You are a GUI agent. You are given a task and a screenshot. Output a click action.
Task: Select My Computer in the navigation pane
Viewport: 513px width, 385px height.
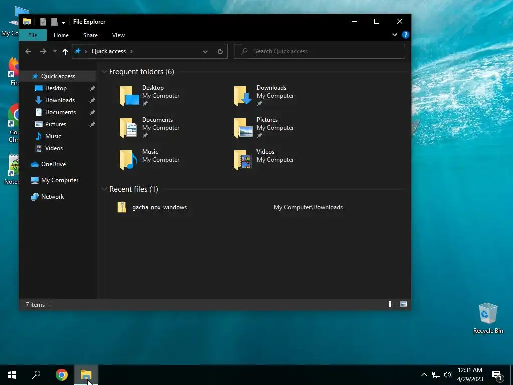[x=59, y=180]
